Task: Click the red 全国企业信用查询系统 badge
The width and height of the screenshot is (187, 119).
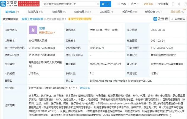Action: [x=28, y=4]
